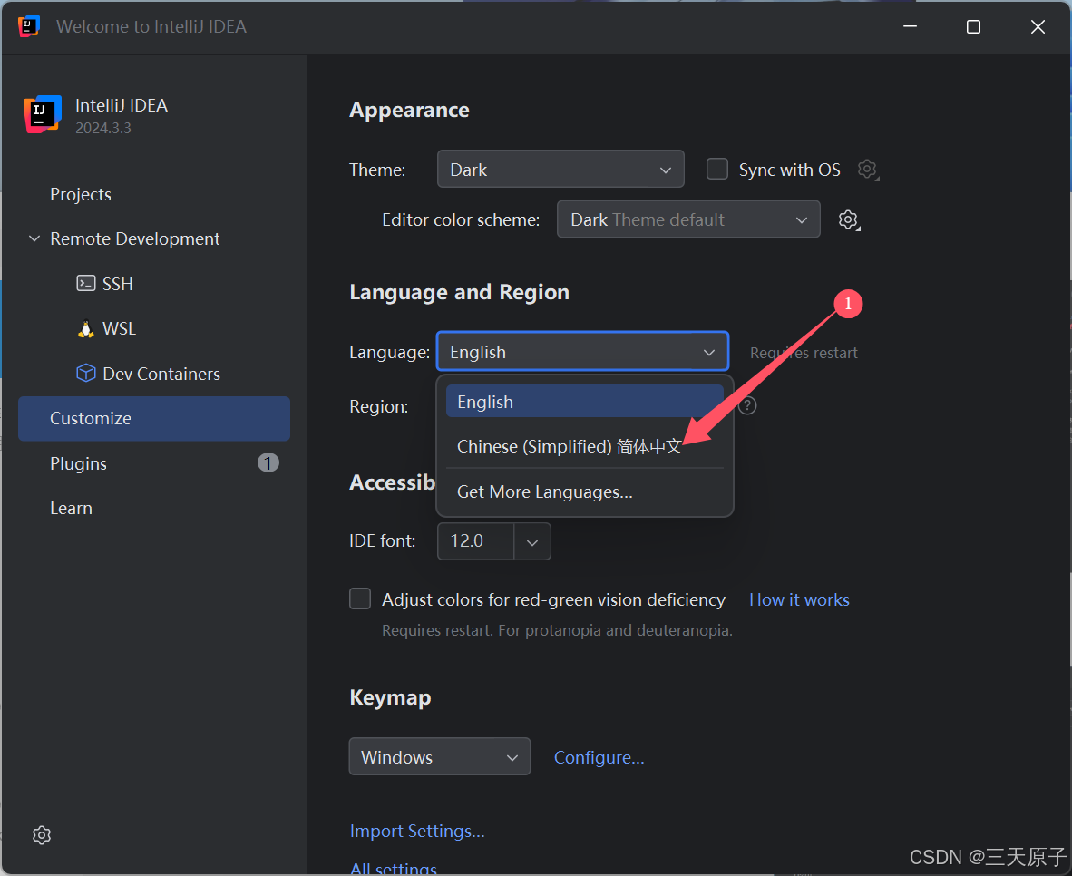Image resolution: width=1072 pixels, height=876 pixels.
Task: Enable the Sync with OS checkbox
Action: [717, 169]
